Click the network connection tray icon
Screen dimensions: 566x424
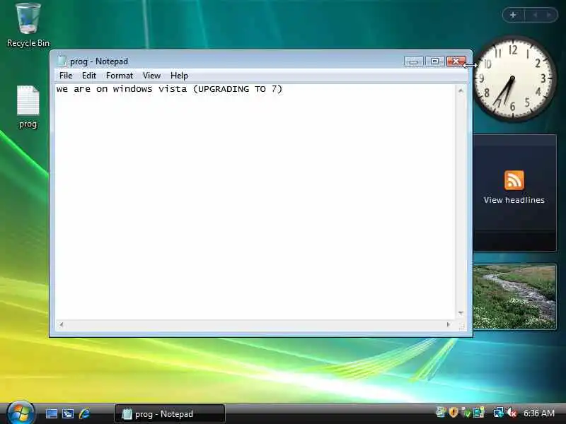(x=499, y=412)
